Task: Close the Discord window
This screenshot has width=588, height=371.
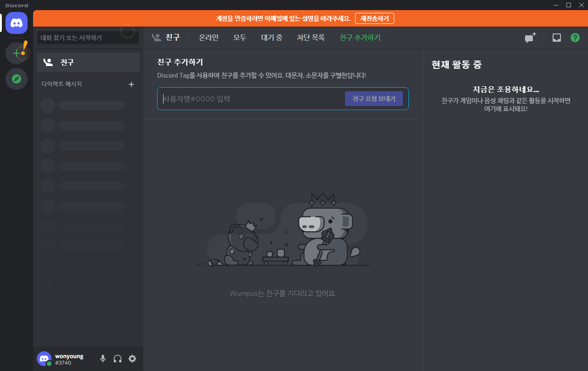Action: click(x=582, y=5)
